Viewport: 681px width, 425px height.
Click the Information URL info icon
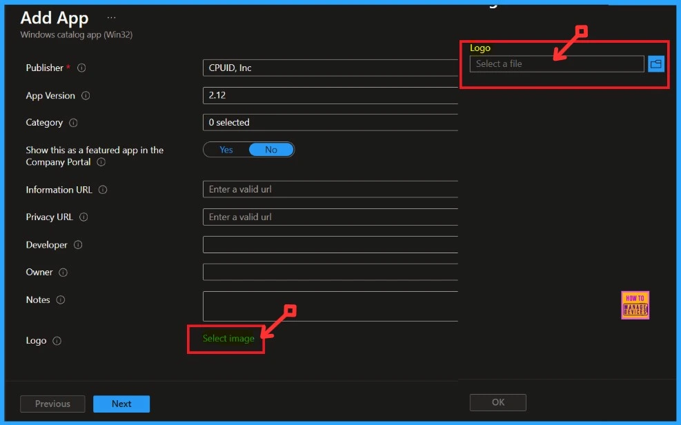pyautogui.click(x=103, y=190)
